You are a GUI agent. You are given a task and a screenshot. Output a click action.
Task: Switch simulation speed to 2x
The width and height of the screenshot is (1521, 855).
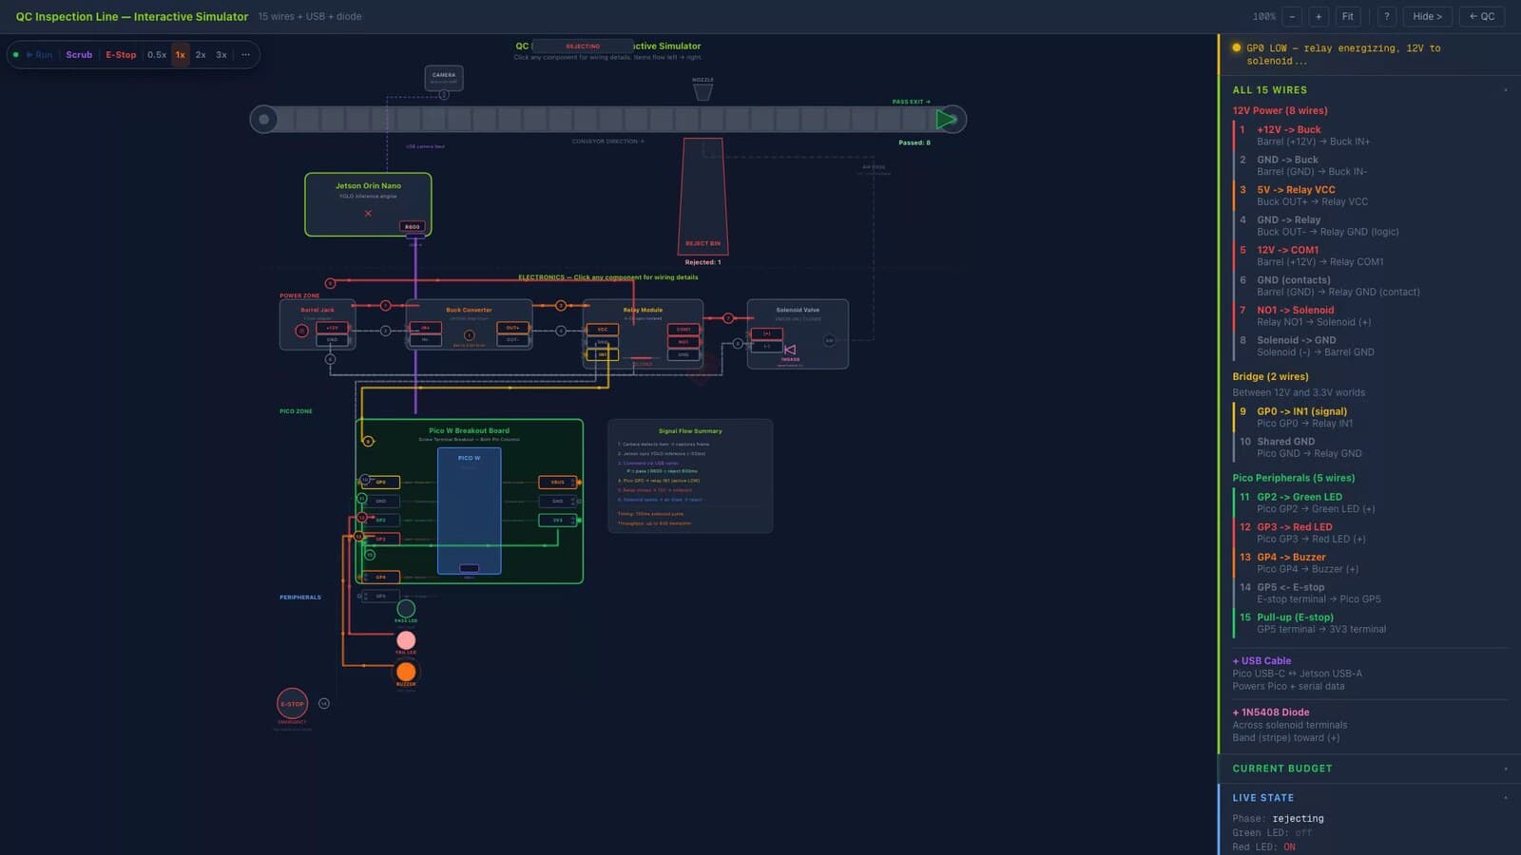point(201,55)
